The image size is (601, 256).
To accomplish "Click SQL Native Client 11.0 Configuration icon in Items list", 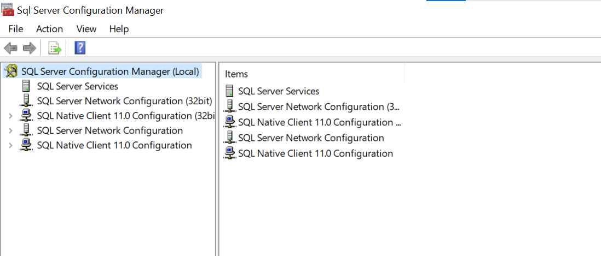I will click(230, 153).
